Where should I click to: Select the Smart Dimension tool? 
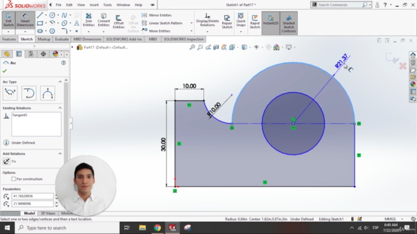tap(25, 20)
